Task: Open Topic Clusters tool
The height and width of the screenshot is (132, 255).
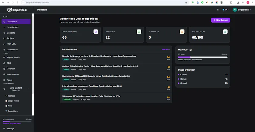Action: click(x=16, y=58)
